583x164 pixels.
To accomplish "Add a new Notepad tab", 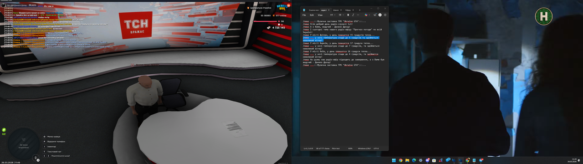I will click(x=359, y=10).
